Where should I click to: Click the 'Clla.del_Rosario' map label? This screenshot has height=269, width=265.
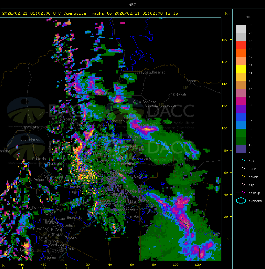150,72
